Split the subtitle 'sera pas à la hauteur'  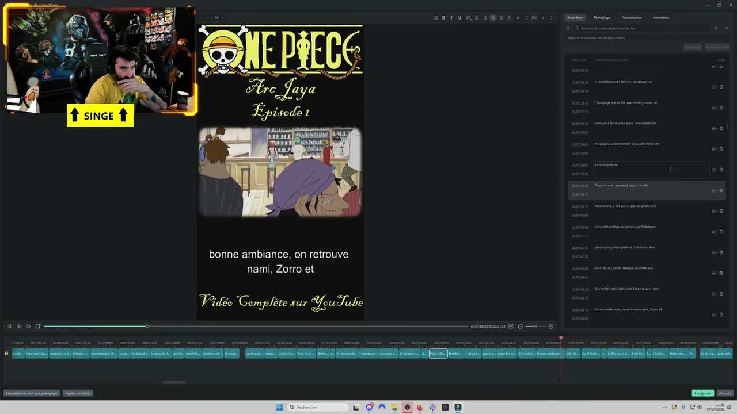pos(714,128)
